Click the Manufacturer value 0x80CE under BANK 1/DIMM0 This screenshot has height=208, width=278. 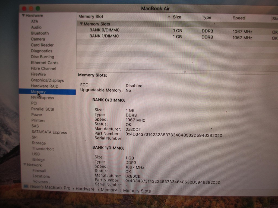point(132,176)
